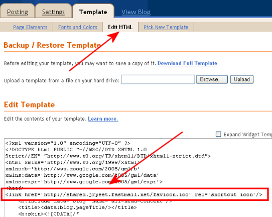Place cursor on the xmlns:expr line
Screen dimensions: 272x217
(84, 182)
